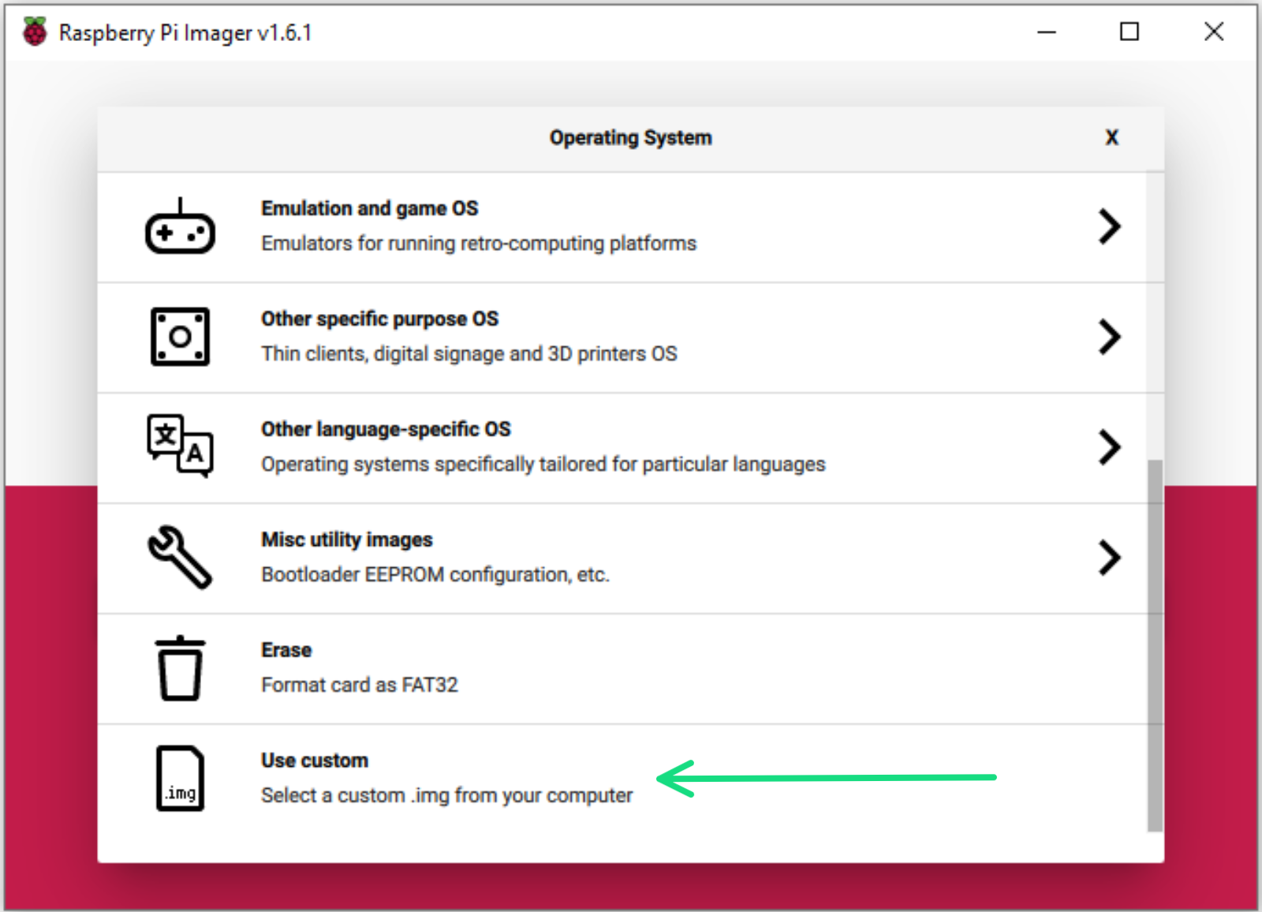Image resolution: width=1262 pixels, height=912 pixels.
Task: Click the .img file icon
Action: pos(180,779)
